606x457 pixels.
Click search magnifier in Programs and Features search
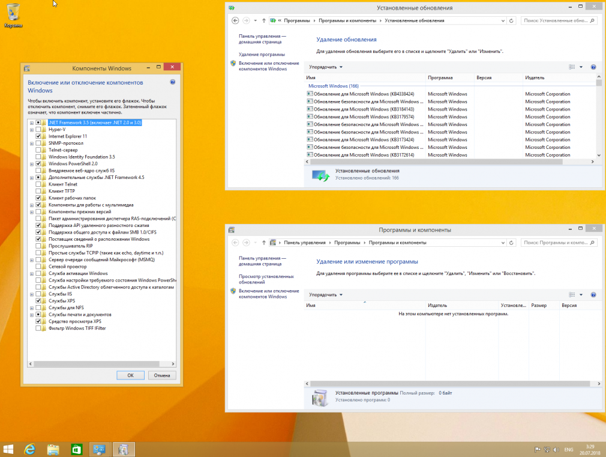pyautogui.click(x=592, y=243)
